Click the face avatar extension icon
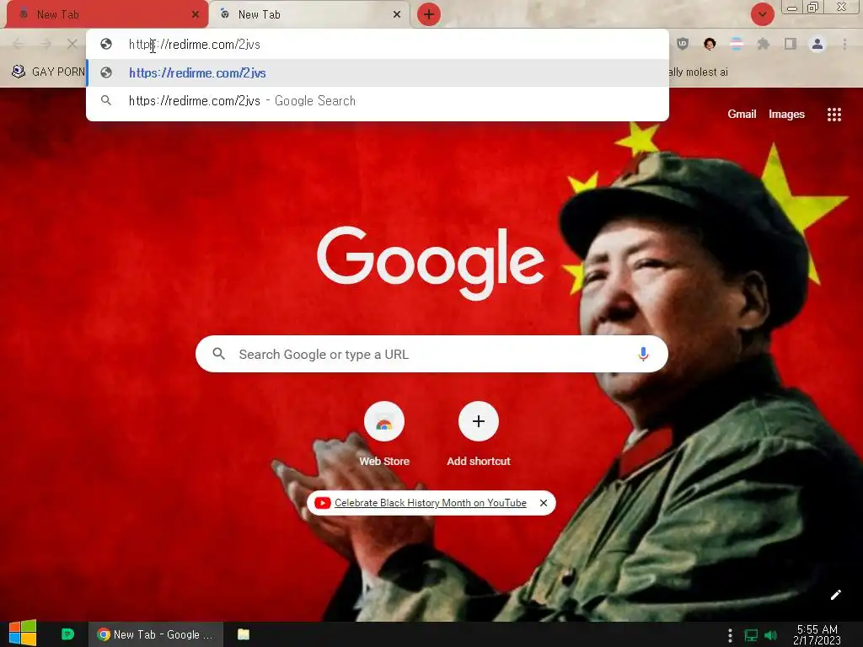This screenshot has width=863, height=647. [710, 44]
